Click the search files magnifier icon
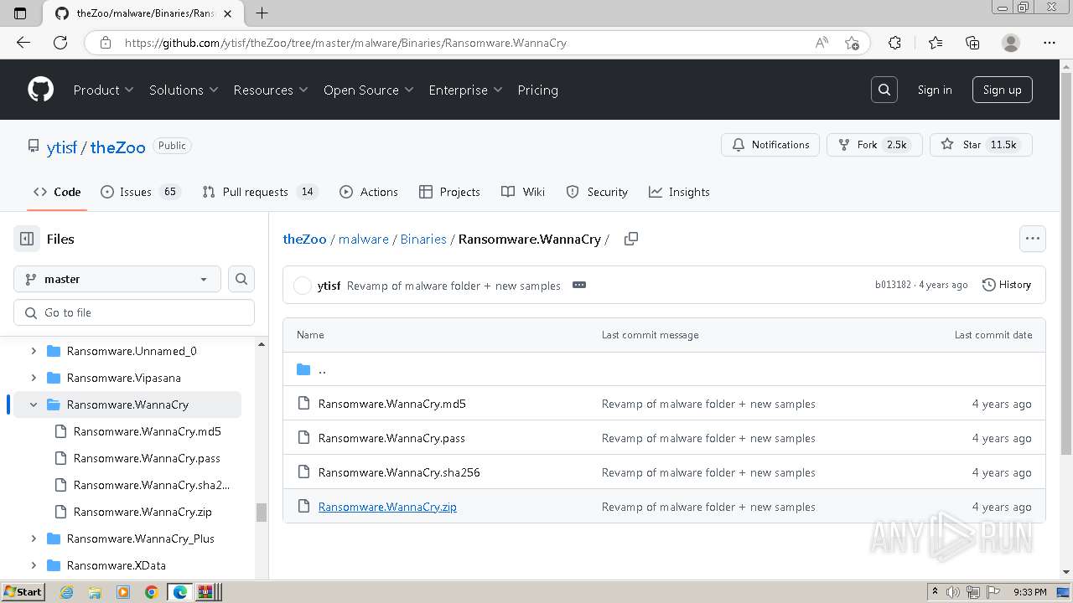Screen dimensions: 1073x603 coord(241,279)
